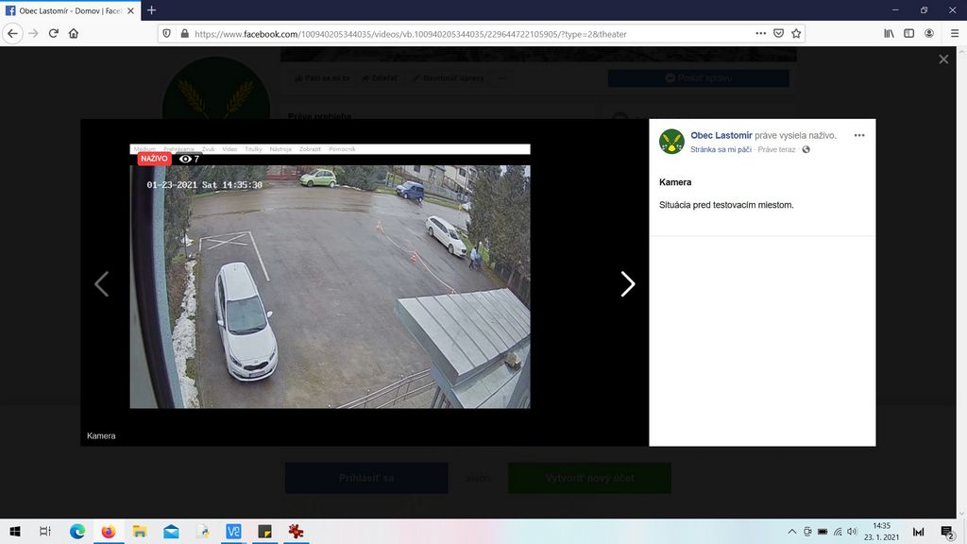Image resolution: width=967 pixels, height=544 pixels.
Task: Click the red NAŽIVO live badge
Action: click(x=154, y=159)
